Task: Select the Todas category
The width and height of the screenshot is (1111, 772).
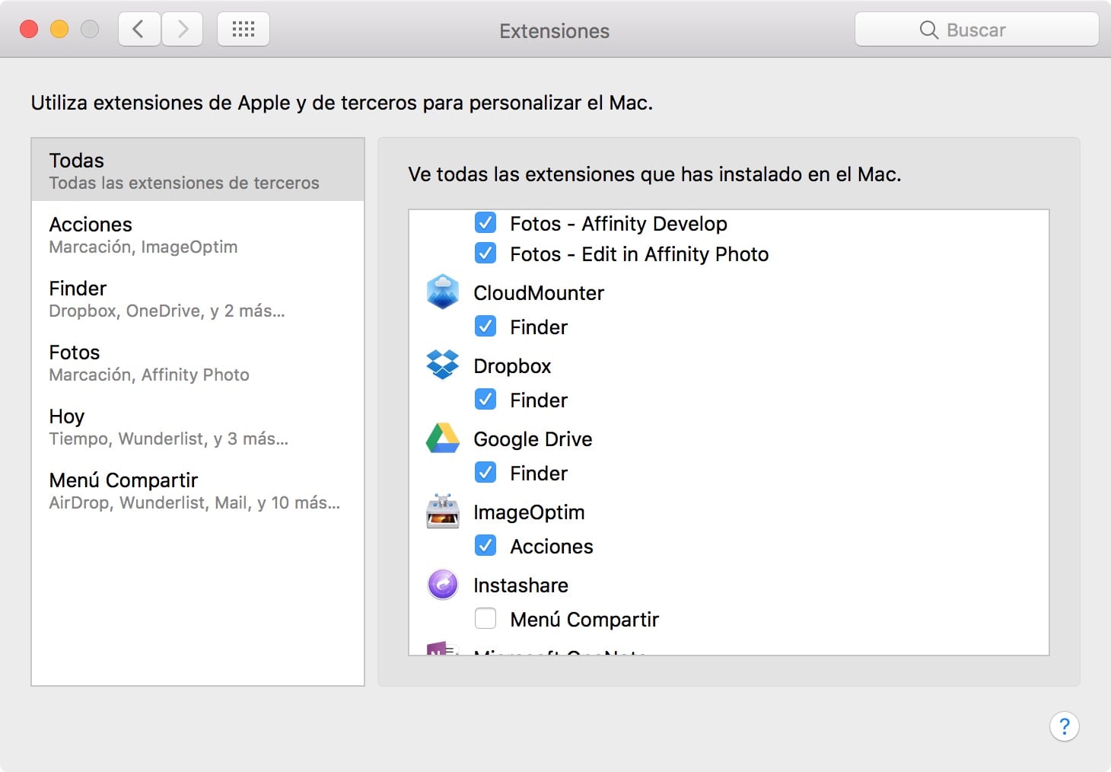Action: (x=198, y=170)
